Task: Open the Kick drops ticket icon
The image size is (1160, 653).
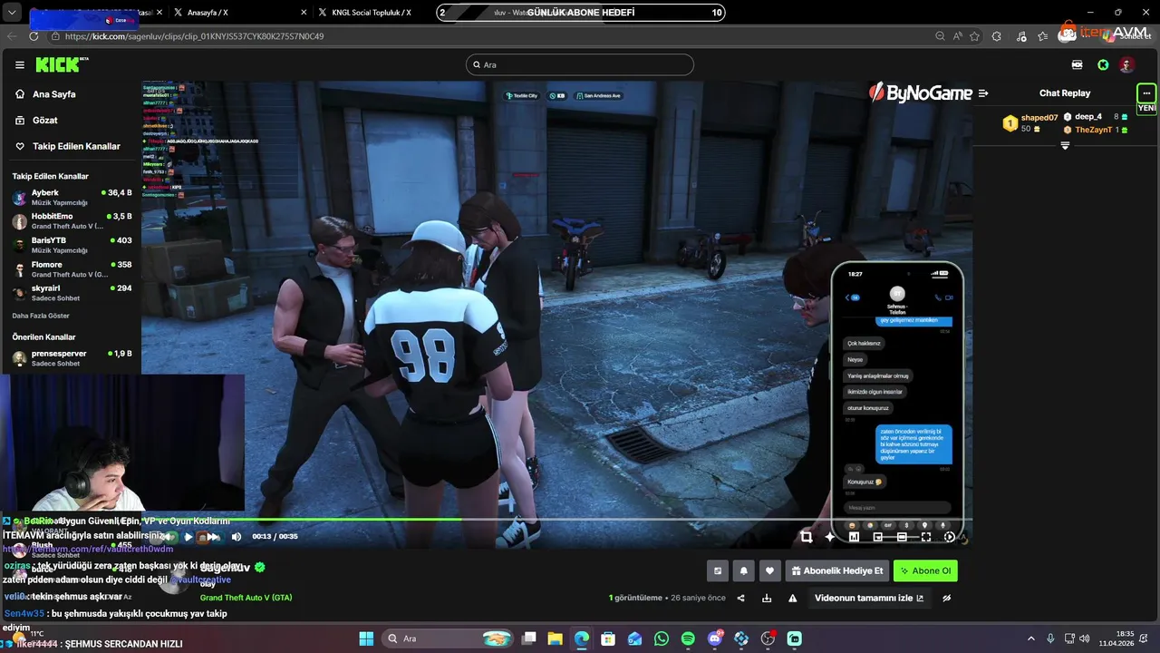Action: point(1077,64)
